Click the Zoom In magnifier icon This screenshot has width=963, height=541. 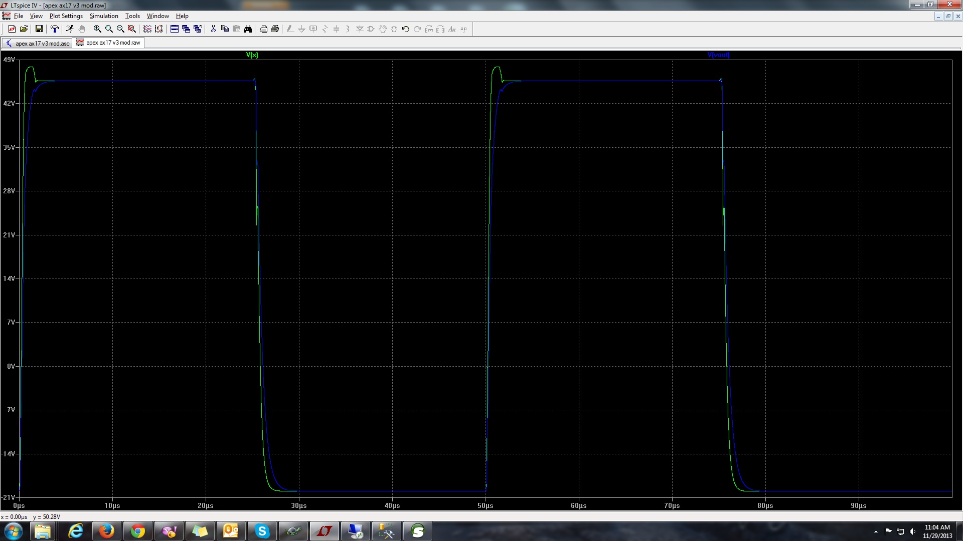[x=97, y=29]
